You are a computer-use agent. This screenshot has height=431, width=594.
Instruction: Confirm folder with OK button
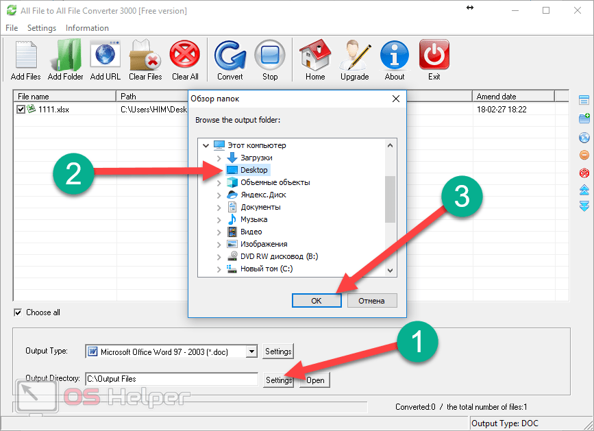click(317, 301)
